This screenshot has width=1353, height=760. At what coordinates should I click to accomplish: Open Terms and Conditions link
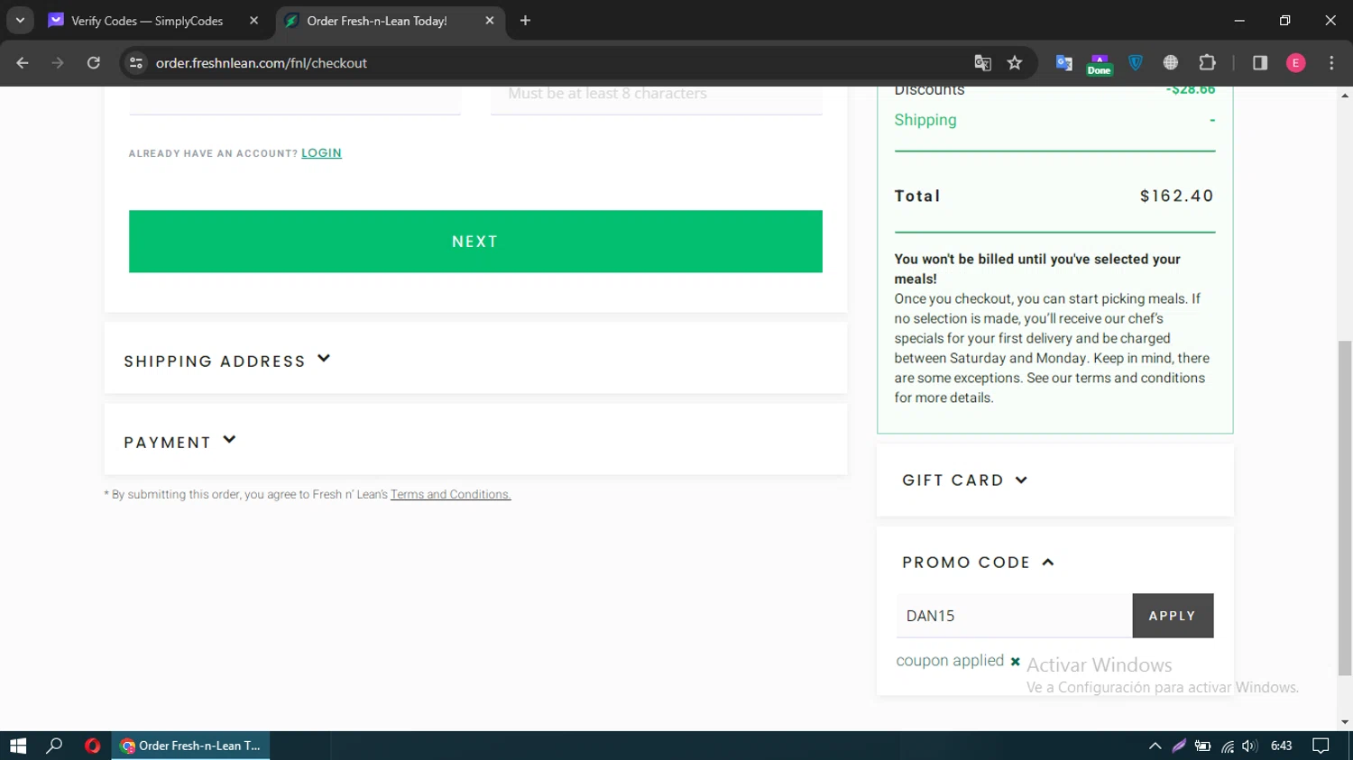point(450,495)
